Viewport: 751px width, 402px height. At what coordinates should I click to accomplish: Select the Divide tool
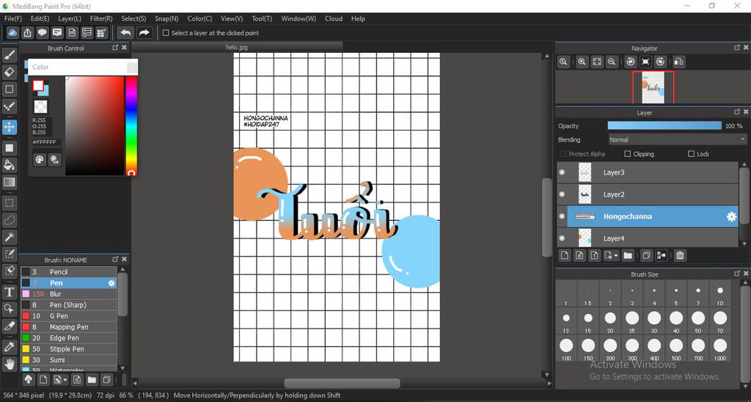pyautogui.click(x=9, y=326)
